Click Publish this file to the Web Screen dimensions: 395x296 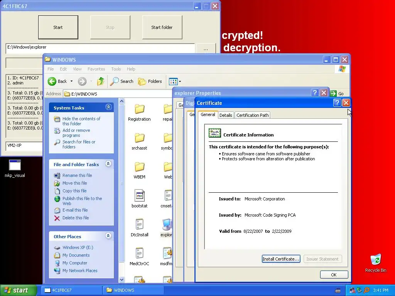coord(82,201)
